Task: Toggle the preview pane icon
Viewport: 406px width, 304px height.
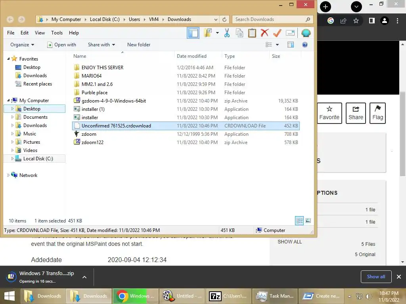Action: point(291,45)
